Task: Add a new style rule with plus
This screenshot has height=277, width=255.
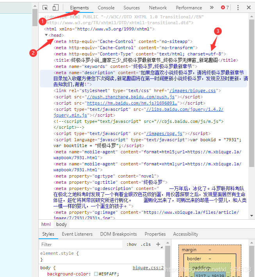Action: [158, 244]
